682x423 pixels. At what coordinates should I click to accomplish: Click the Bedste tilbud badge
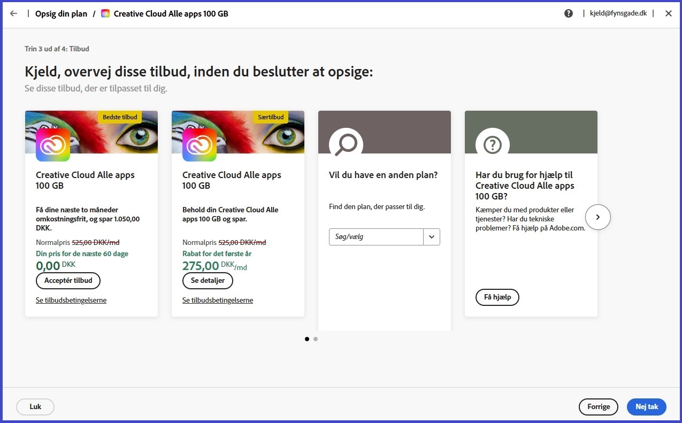[120, 117]
